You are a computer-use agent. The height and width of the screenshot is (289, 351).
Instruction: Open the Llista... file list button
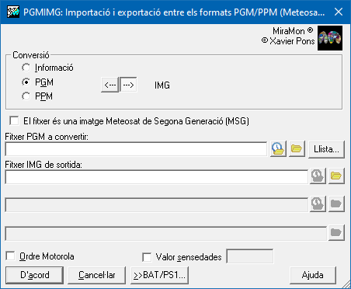pyautogui.click(x=326, y=149)
